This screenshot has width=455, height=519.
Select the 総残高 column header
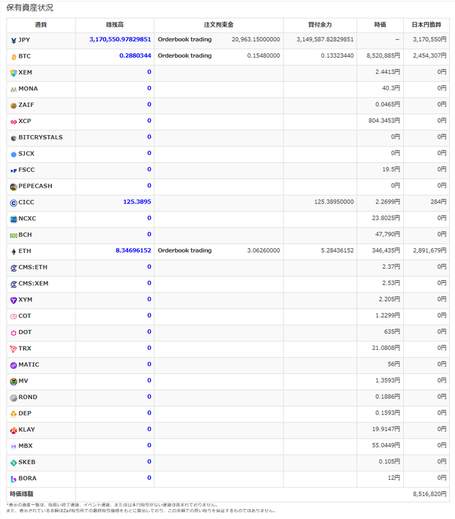115,25
